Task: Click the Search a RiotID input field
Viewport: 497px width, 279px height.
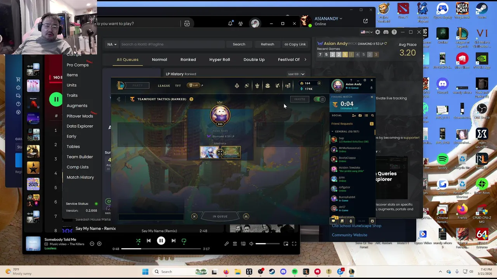Action: click(x=173, y=44)
